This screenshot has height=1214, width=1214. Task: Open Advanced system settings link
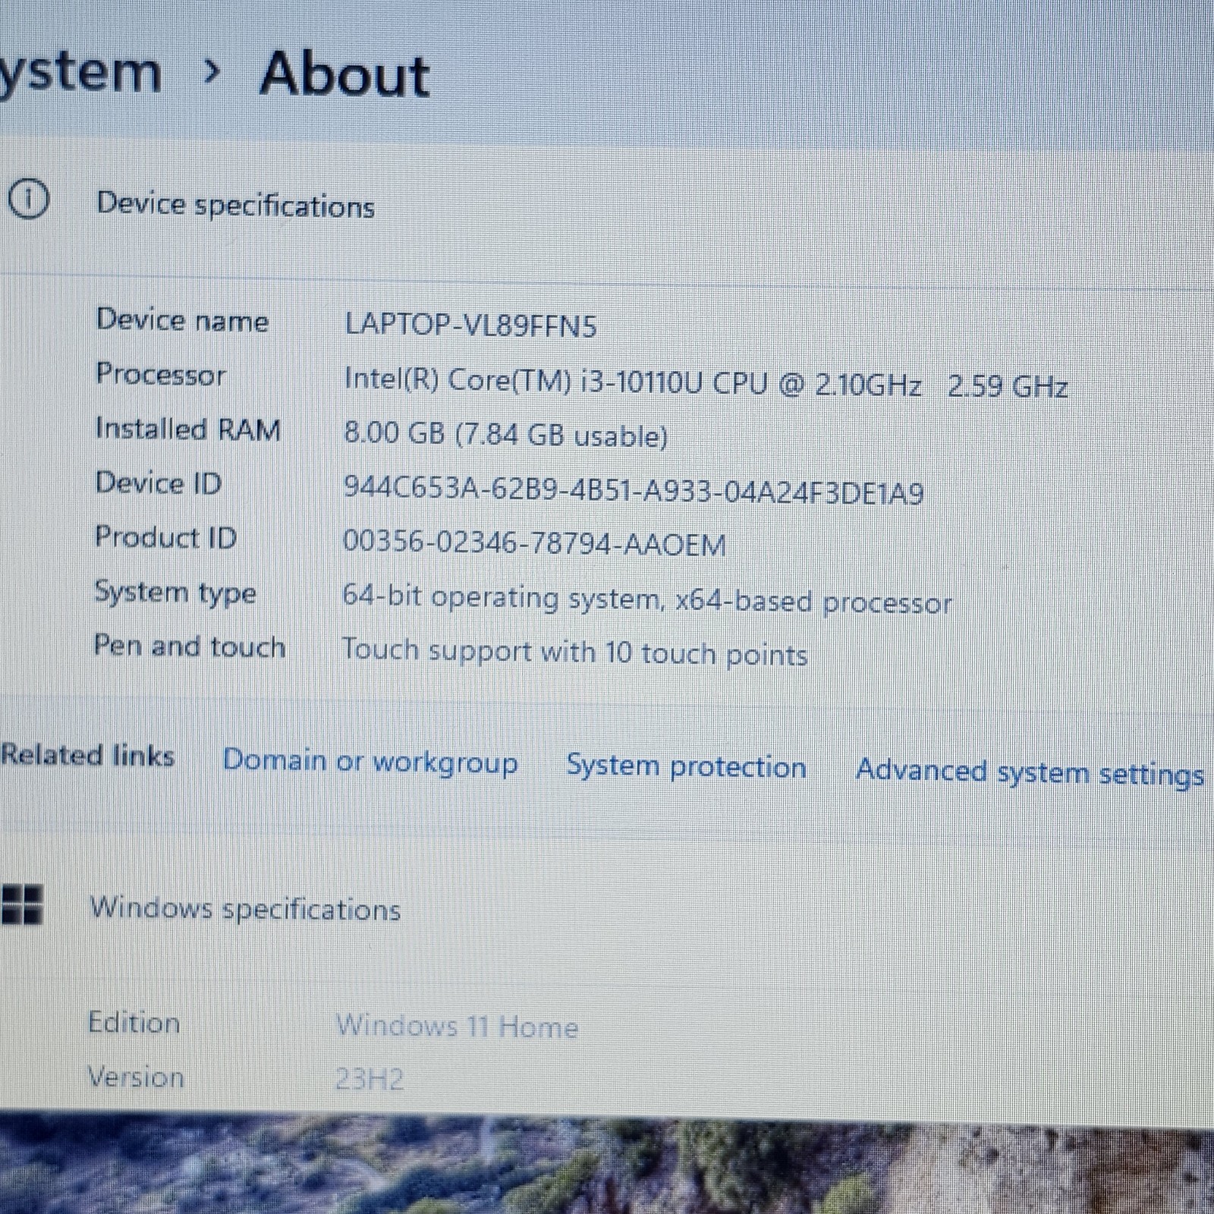1030,773
